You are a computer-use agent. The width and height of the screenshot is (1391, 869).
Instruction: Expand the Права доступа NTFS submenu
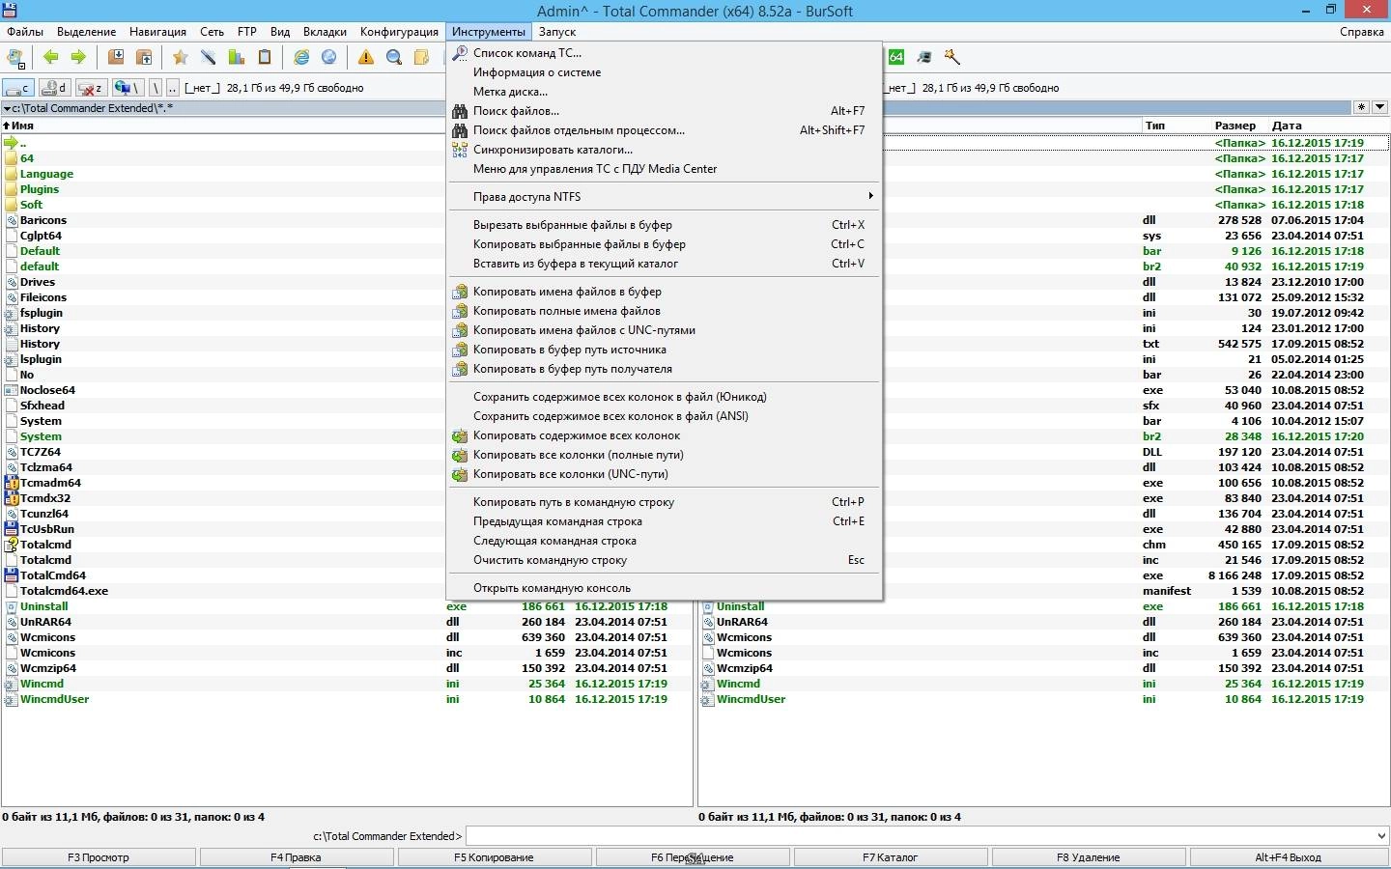pyautogui.click(x=665, y=196)
